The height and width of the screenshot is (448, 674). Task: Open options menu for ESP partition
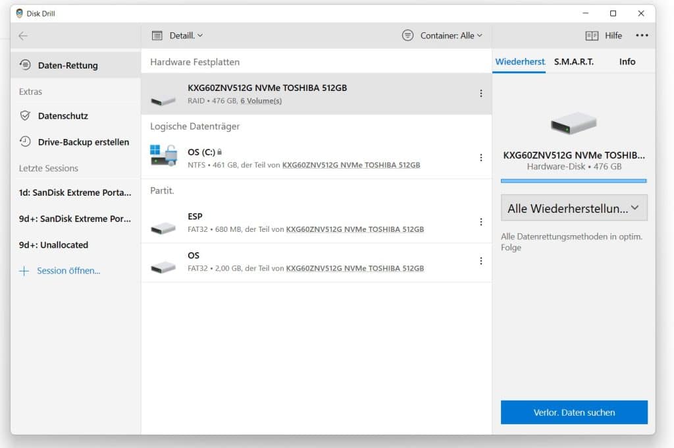point(480,221)
